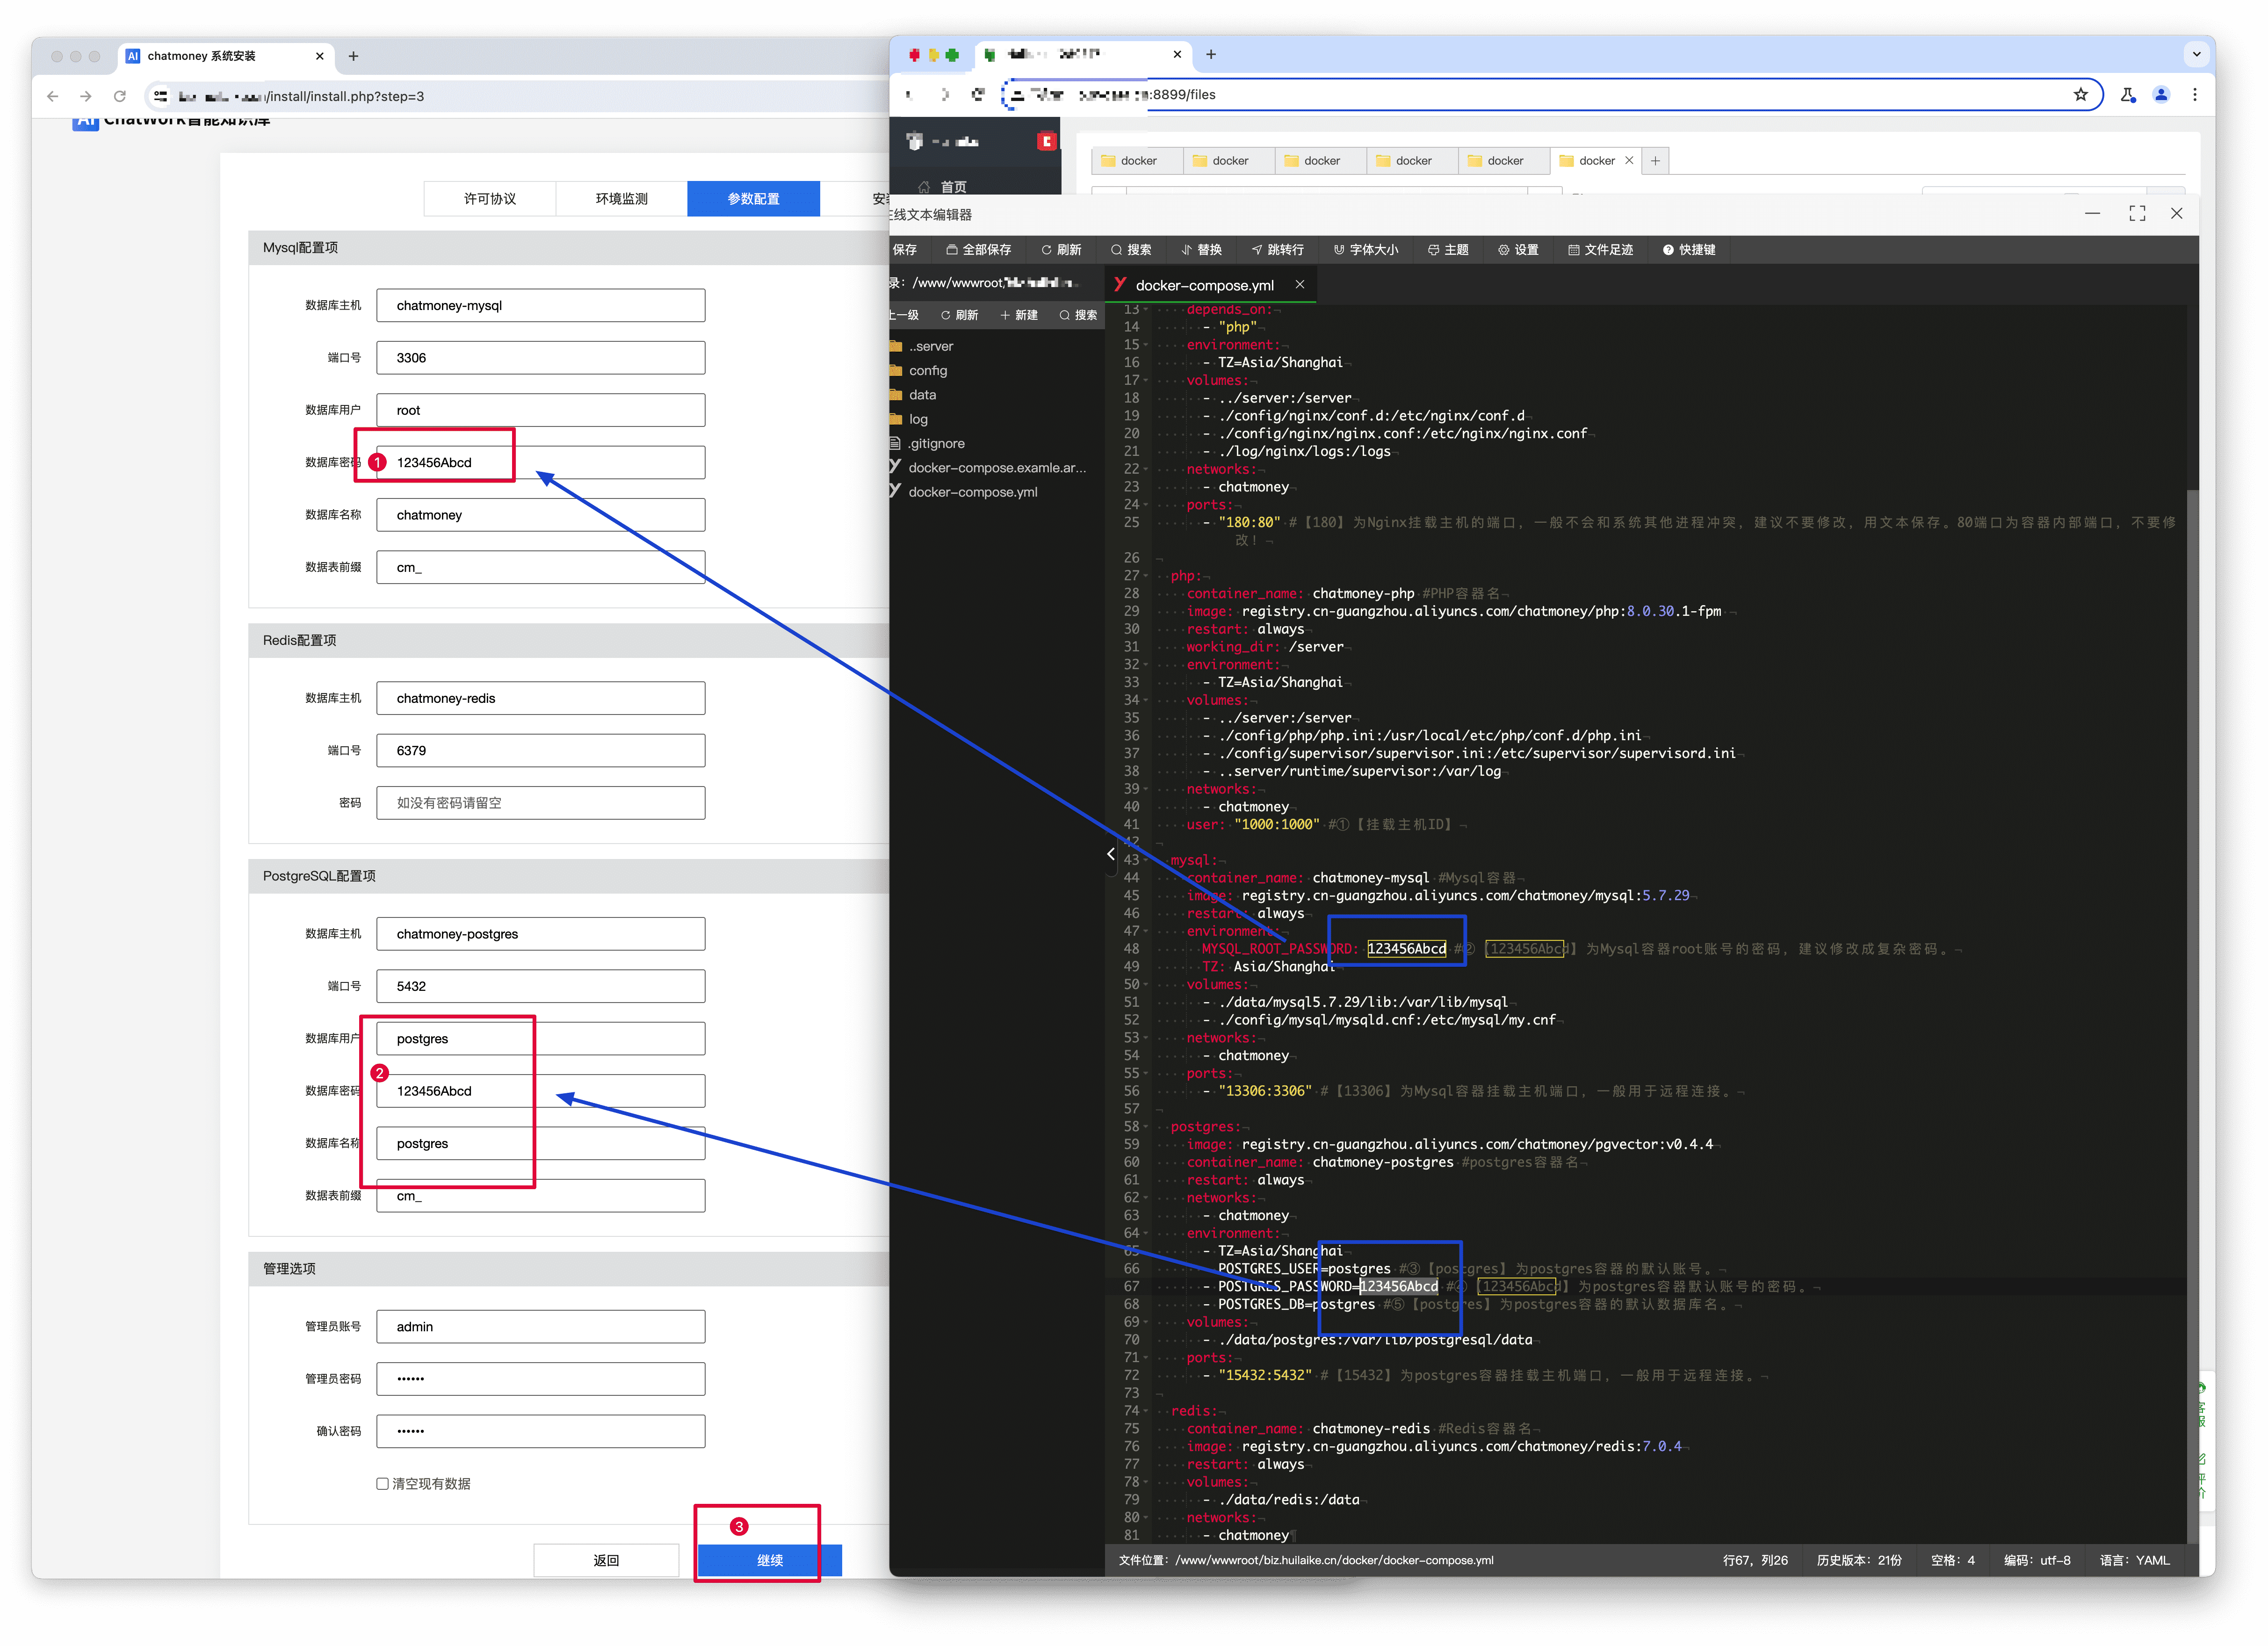Open the log folder in the tree
This screenshot has height=1646, width=2268.
918,419
